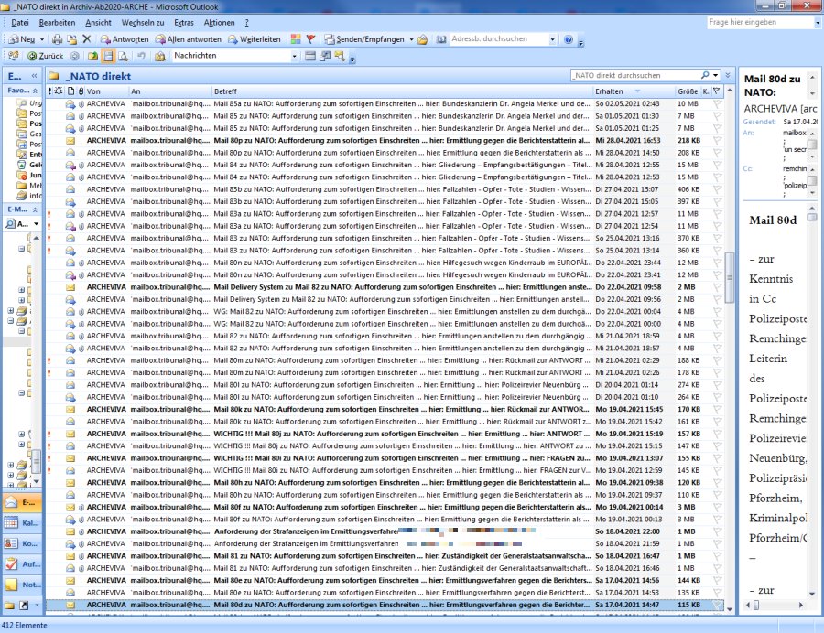Click the Frage hier eingeben help field
Viewport: 824px width, 633px height.
[x=761, y=22]
